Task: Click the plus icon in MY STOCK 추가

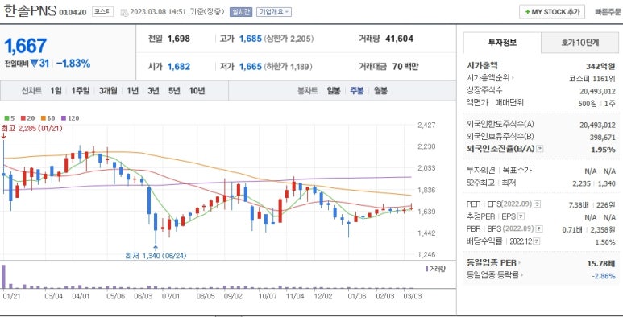Action: click(528, 12)
